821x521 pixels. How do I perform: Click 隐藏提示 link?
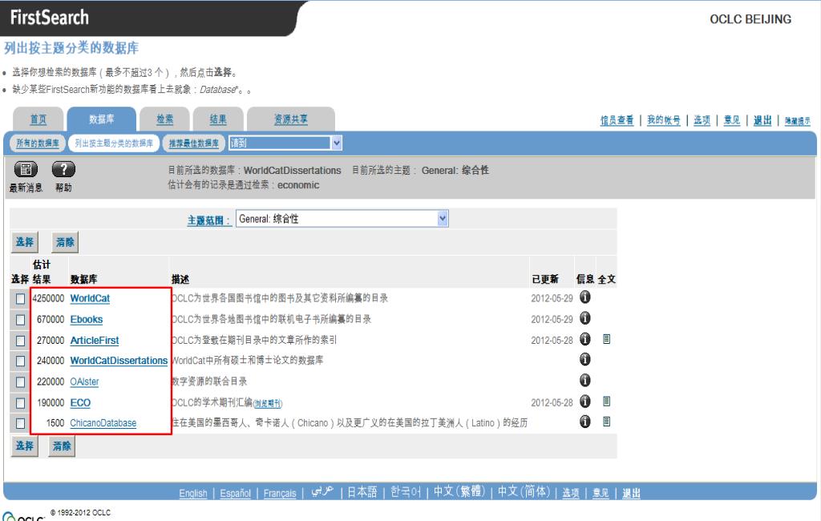pos(798,121)
